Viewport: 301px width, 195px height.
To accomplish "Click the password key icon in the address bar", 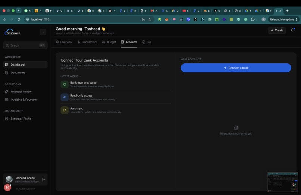I will click(143, 19).
